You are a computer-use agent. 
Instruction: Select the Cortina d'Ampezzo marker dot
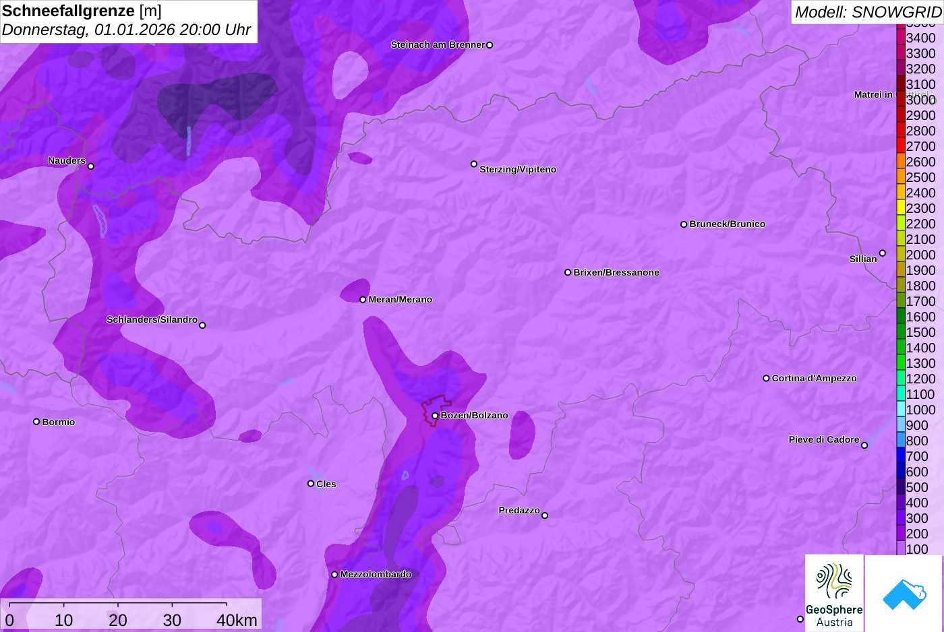pyautogui.click(x=766, y=379)
